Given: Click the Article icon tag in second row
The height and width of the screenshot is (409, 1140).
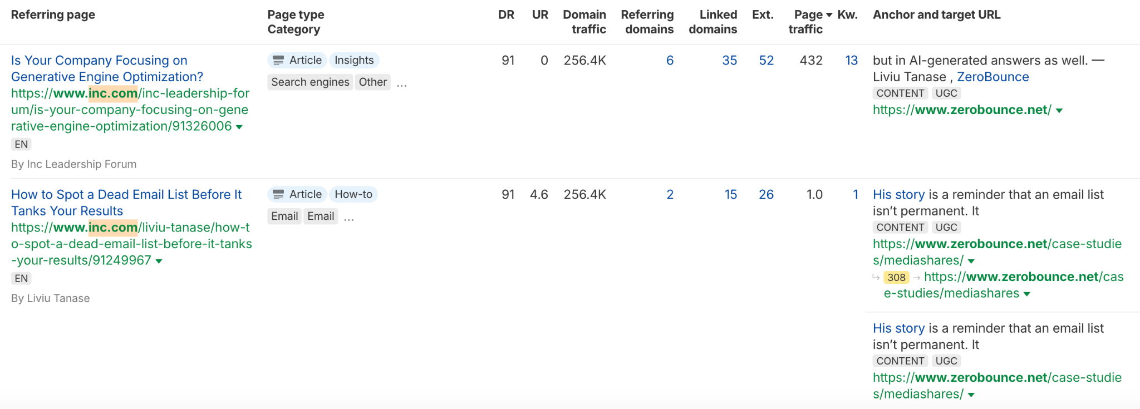Looking at the screenshot, I should pyautogui.click(x=297, y=194).
